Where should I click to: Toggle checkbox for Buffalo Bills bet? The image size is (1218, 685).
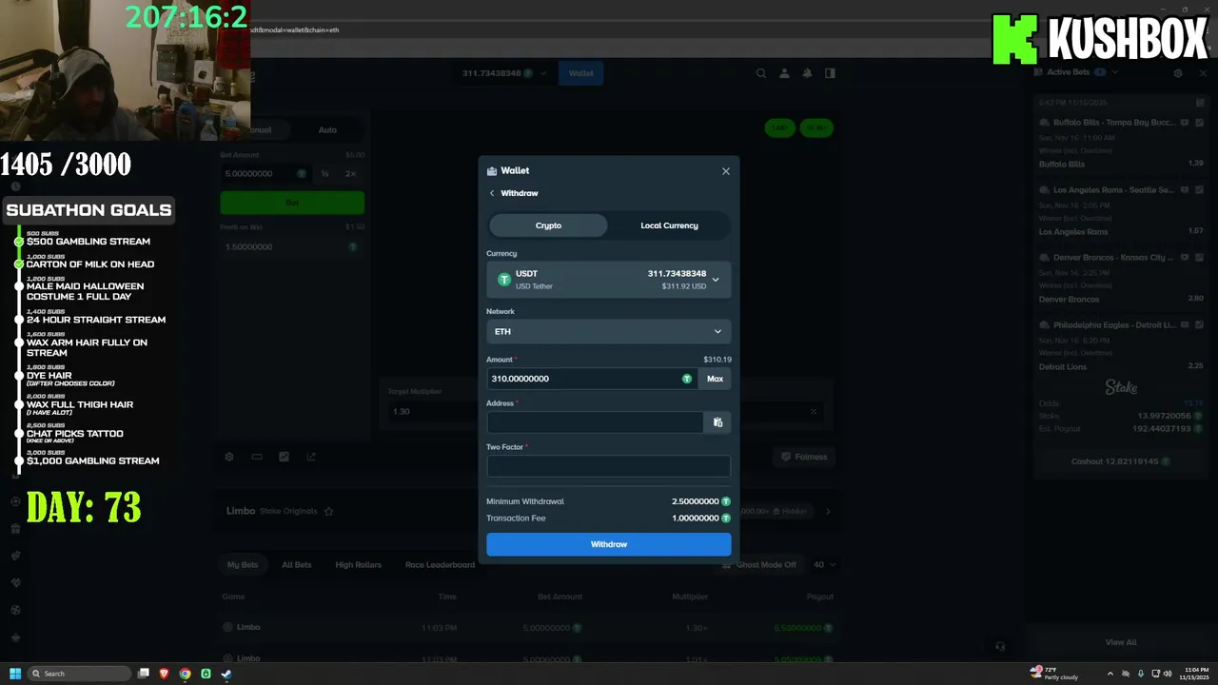pyautogui.click(x=1199, y=123)
